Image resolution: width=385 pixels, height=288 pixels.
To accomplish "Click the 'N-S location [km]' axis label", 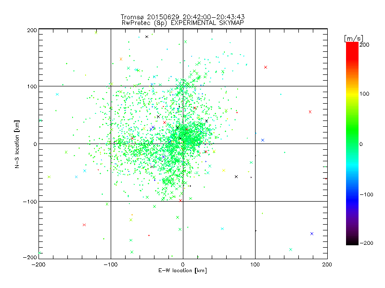I will (17, 144).
